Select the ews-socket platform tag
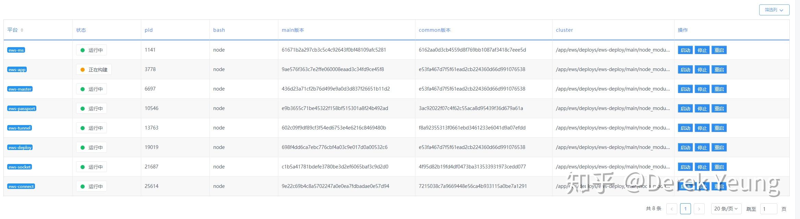This screenshot has height=219, width=800. coord(20,167)
